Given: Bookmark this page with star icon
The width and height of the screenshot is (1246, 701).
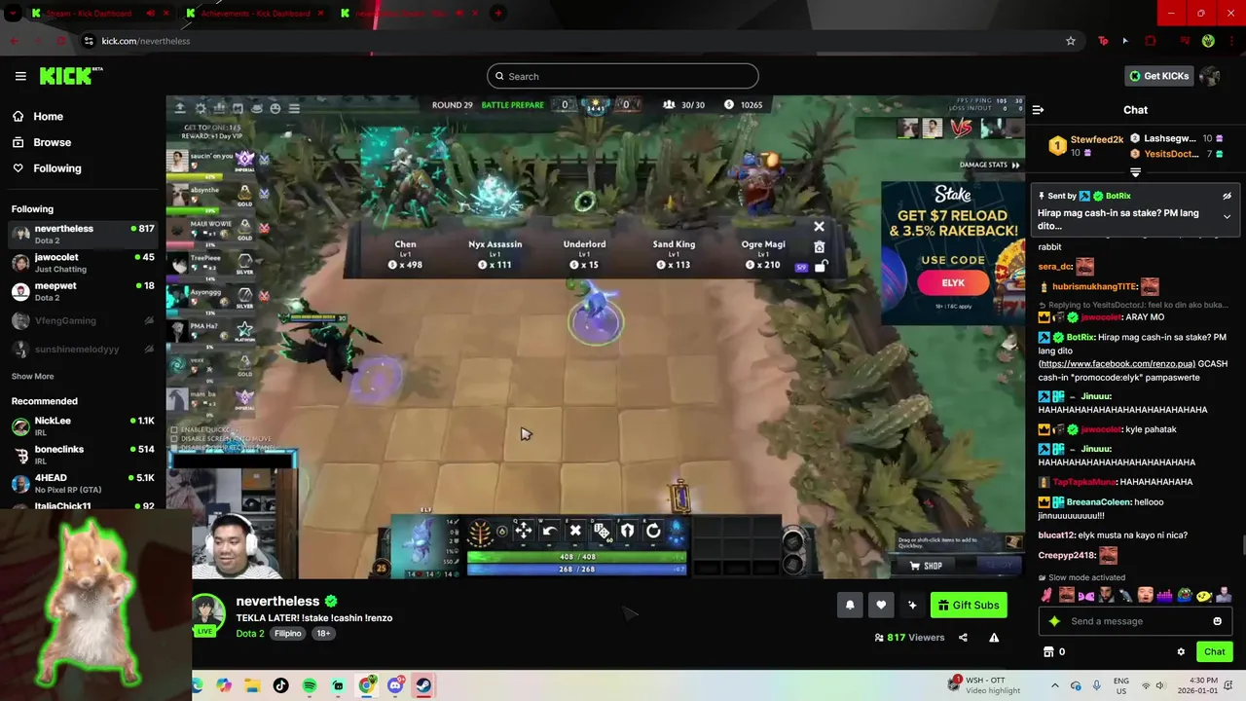Looking at the screenshot, I should [x=1071, y=41].
